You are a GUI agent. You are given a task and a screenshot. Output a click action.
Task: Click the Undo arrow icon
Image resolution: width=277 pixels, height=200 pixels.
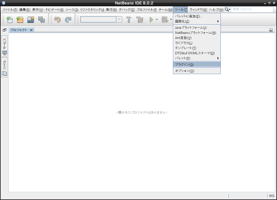click(x=57, y=19)
